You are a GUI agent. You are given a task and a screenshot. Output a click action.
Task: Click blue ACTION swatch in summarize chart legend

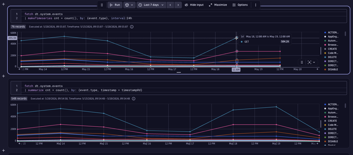(x=325, y=104)
